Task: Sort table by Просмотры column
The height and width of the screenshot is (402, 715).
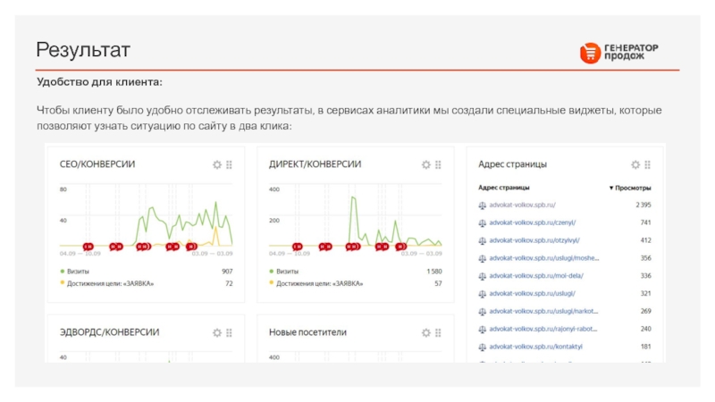Action: coord(631,188)
